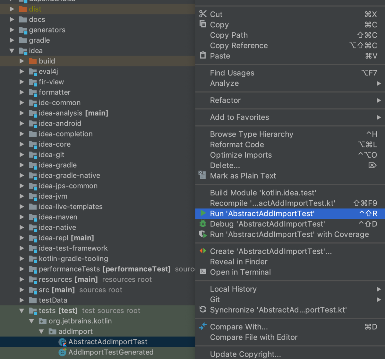
Task: Click the green Run arrow icon
Action: coord(203,213)
